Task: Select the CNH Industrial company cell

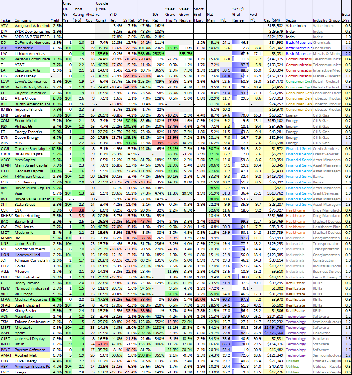Action: point(32,277)
